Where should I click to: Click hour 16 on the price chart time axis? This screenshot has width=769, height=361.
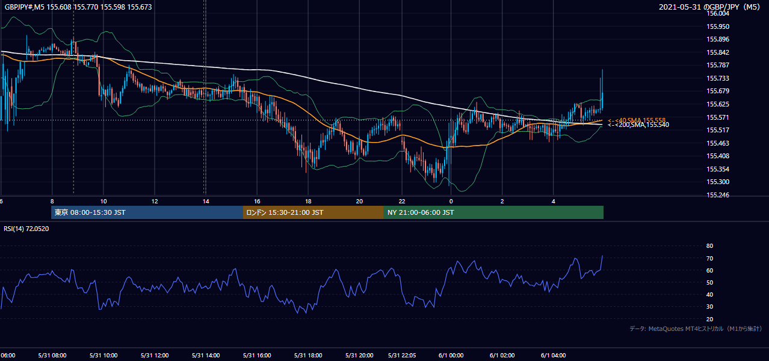(257, 201)
